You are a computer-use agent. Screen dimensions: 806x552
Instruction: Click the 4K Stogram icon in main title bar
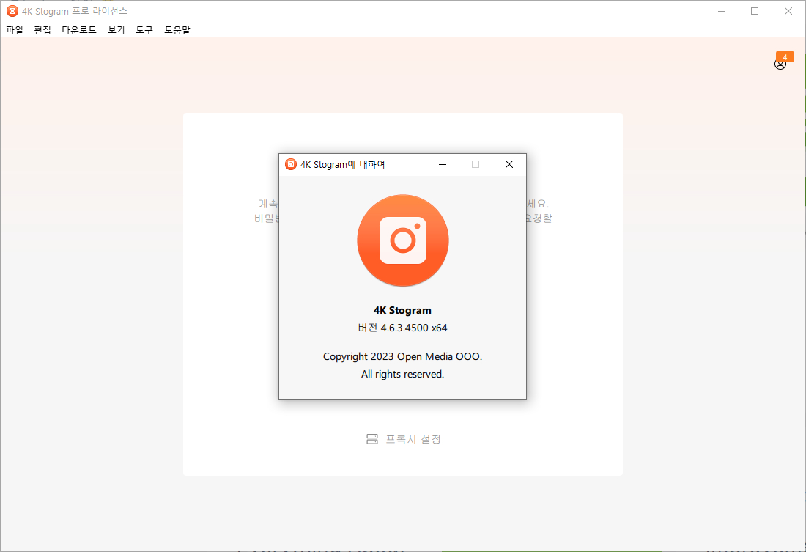click(x=12, y=11)
